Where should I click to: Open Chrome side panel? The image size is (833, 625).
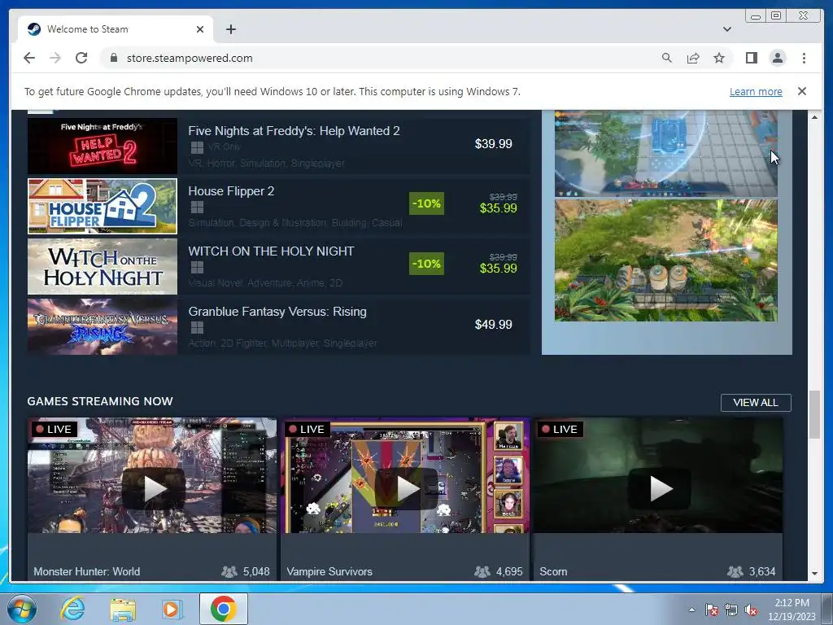pyautogui.click(x=751, y=58)
